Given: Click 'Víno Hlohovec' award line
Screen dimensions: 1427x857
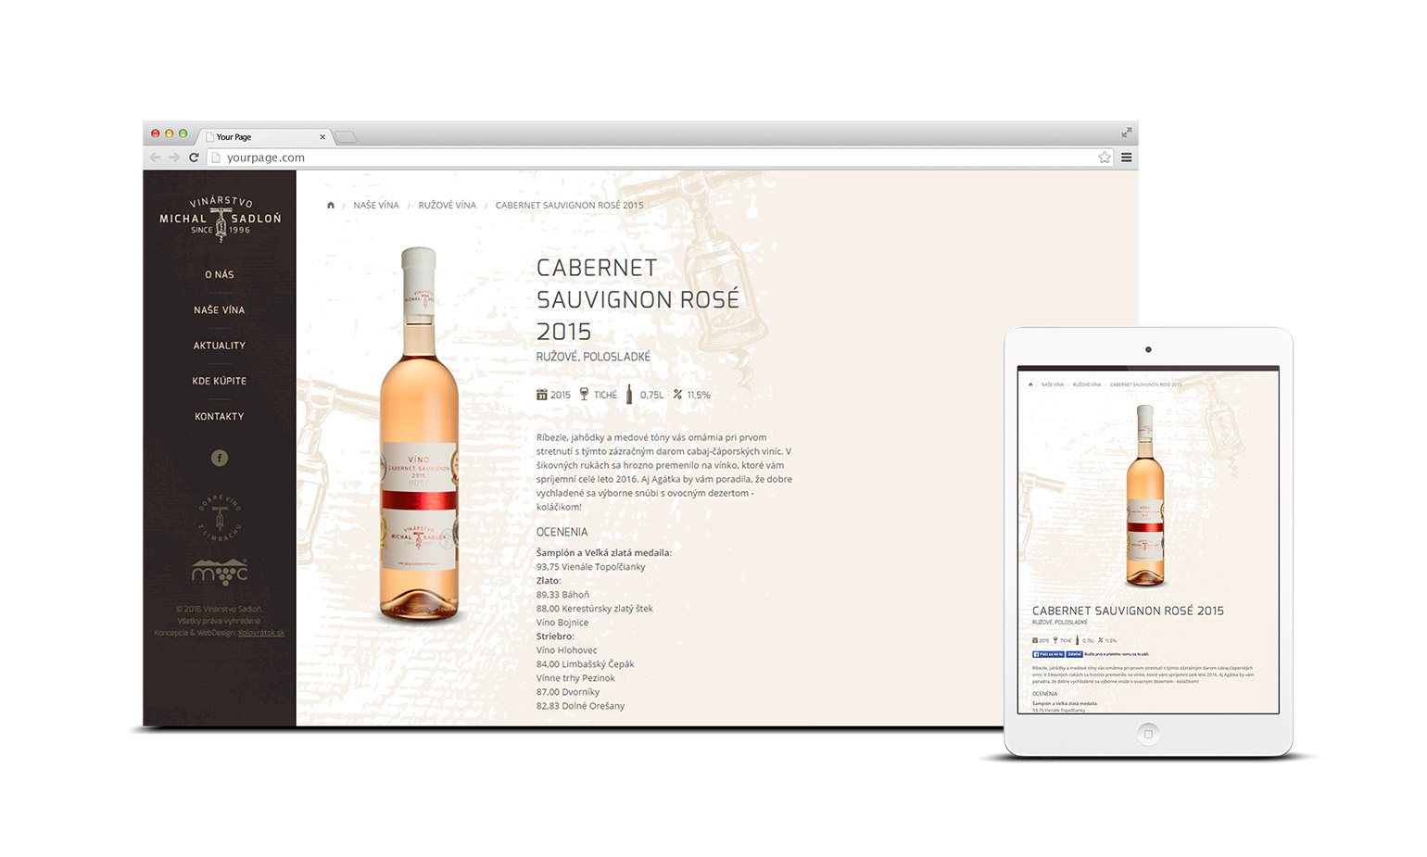Looking at the screenshot, I should pos(566,650).
